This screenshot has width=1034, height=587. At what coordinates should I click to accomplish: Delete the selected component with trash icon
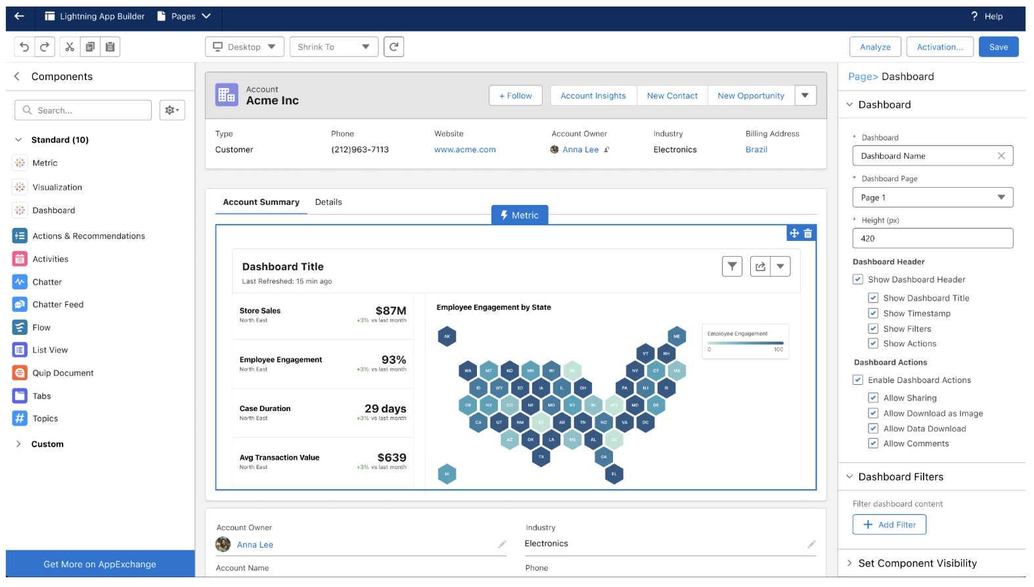[808, 233]
